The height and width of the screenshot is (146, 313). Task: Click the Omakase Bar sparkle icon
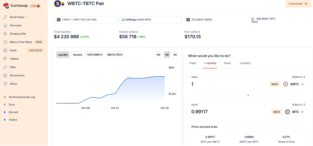[5, 34]
